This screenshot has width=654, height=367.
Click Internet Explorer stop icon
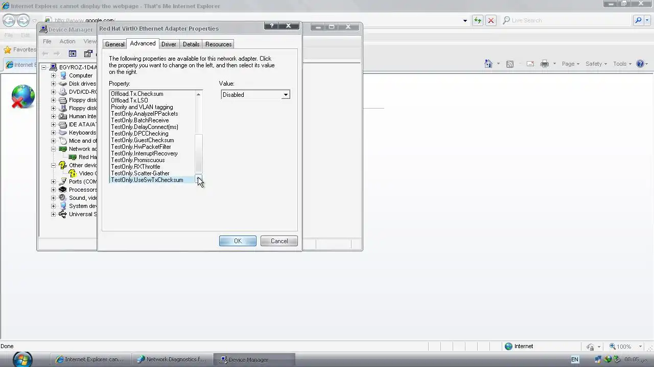click(491, 20)
